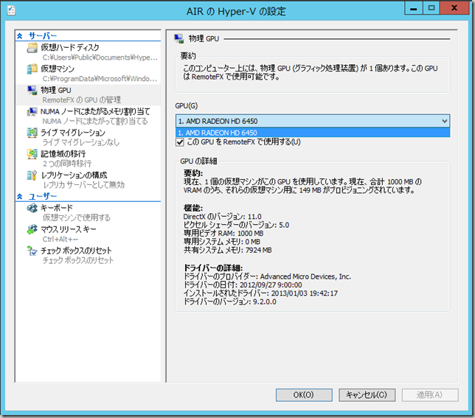Viewport: 475px width, 418px height.
Task: Collapse the サーバー section
Action: [x=20, y=36]
